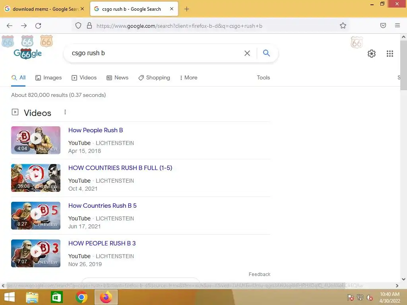Click the padlock site security icon

pos(89,25)
